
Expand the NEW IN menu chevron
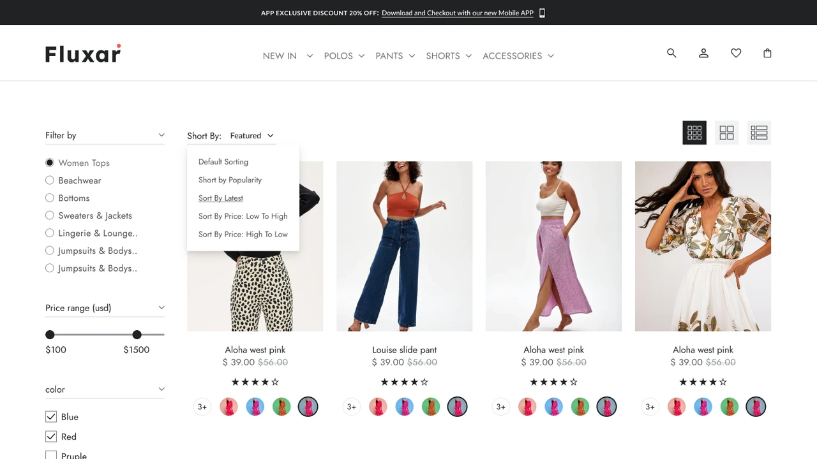coord(310,56)
